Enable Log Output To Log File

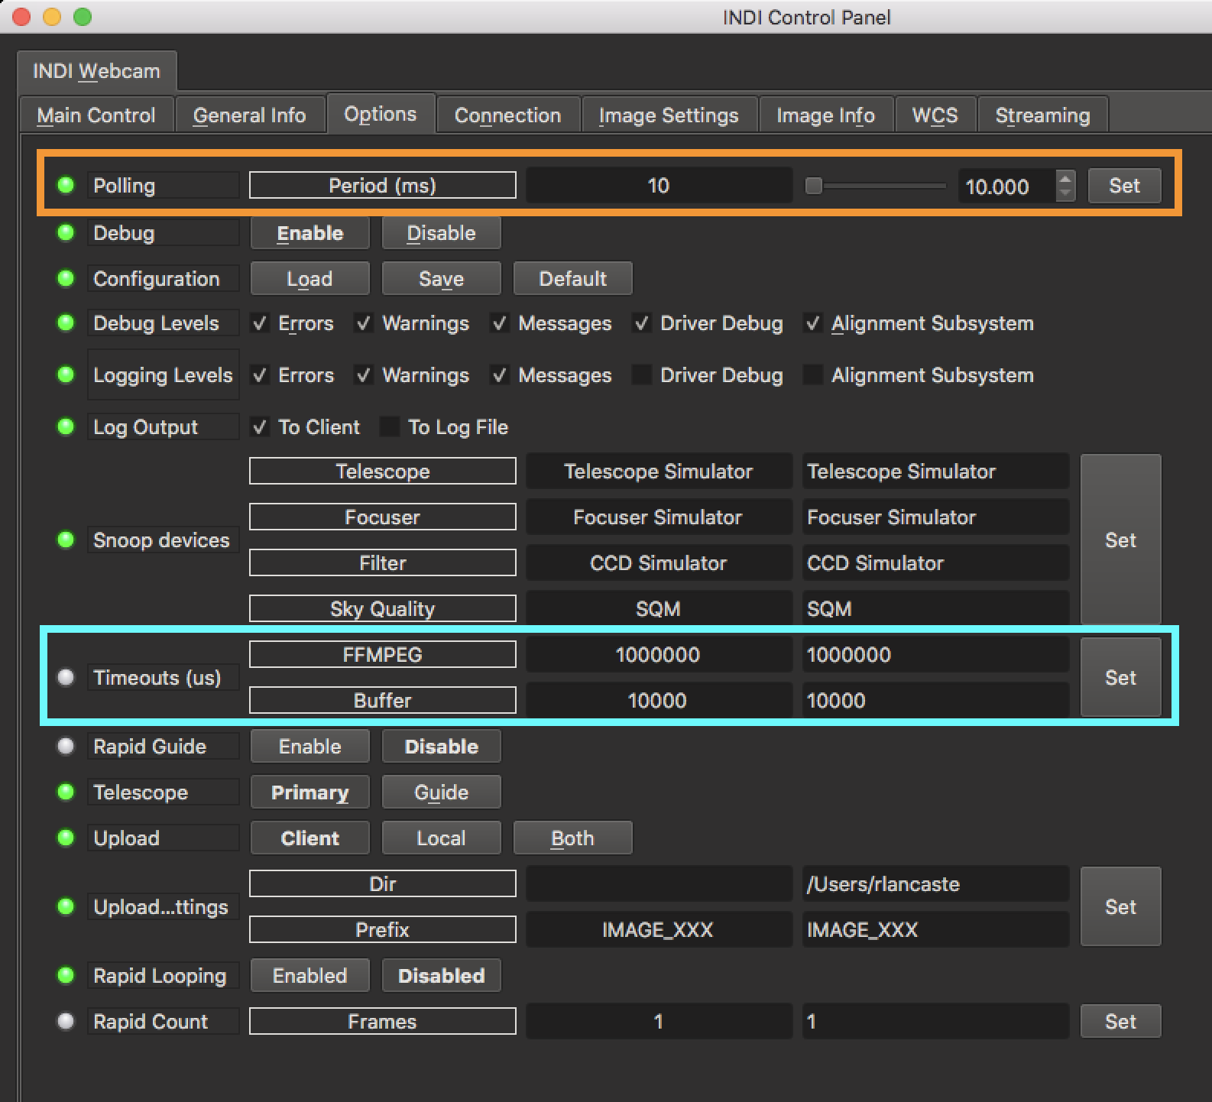coord(390,427)
